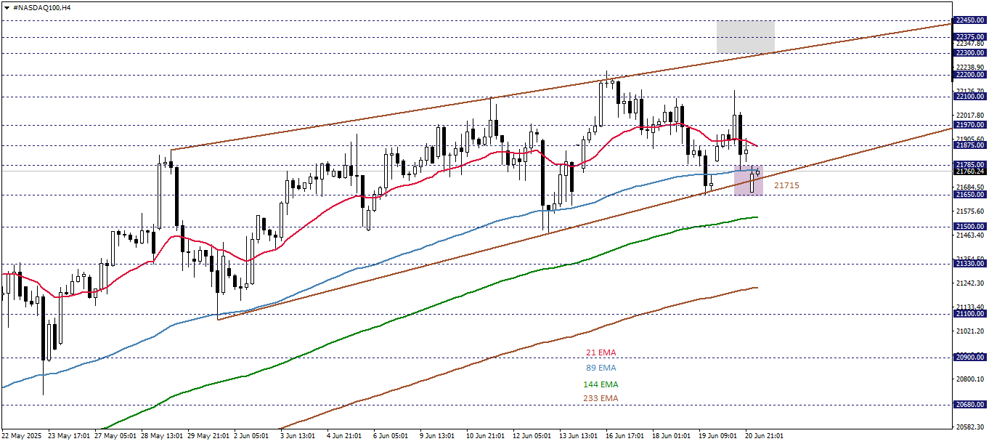Click the 22450.00 price level label
This screenshot has width=989, height=444.
pyautogui.click(x=970, y=20)
